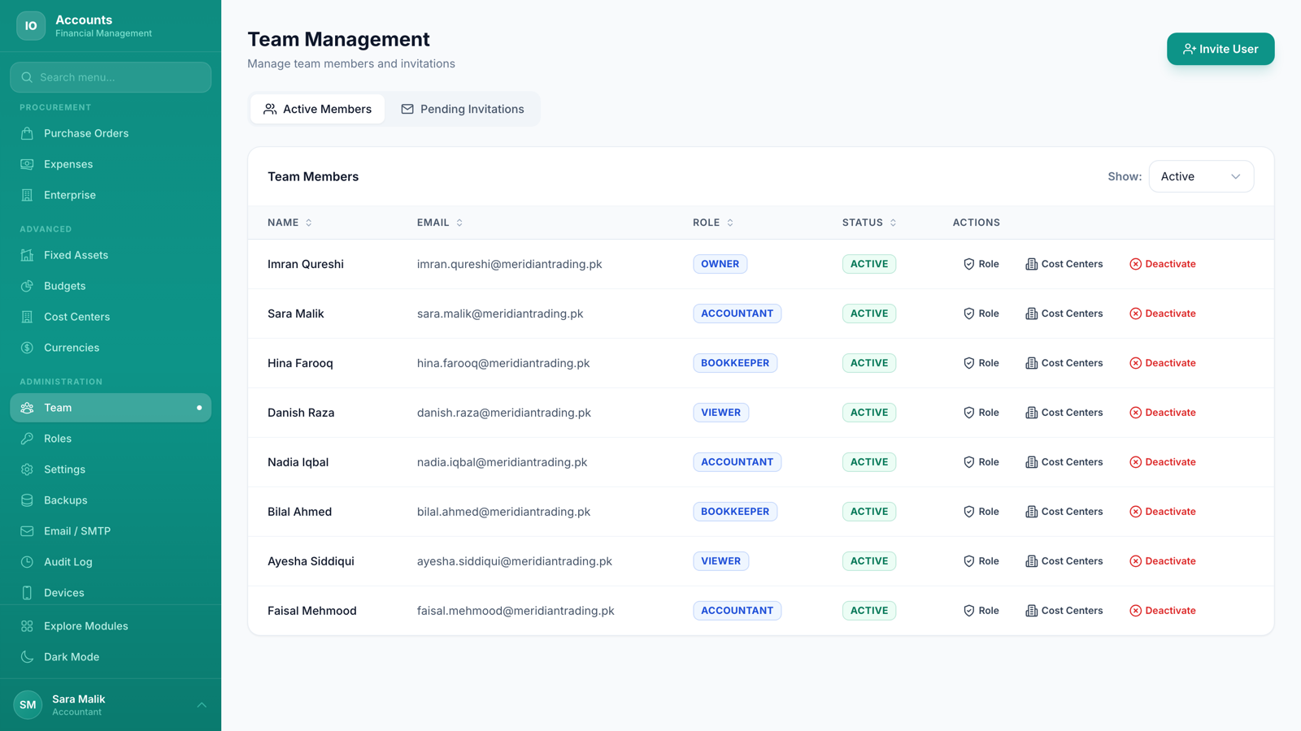
Task: Click the Expenses sidebar icon
Action: pyautogui.click(x=27, y=164)
